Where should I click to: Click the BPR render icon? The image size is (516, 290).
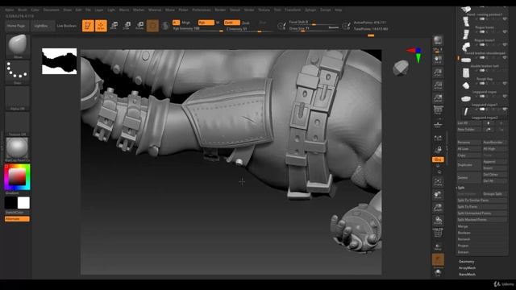[438, 41]
